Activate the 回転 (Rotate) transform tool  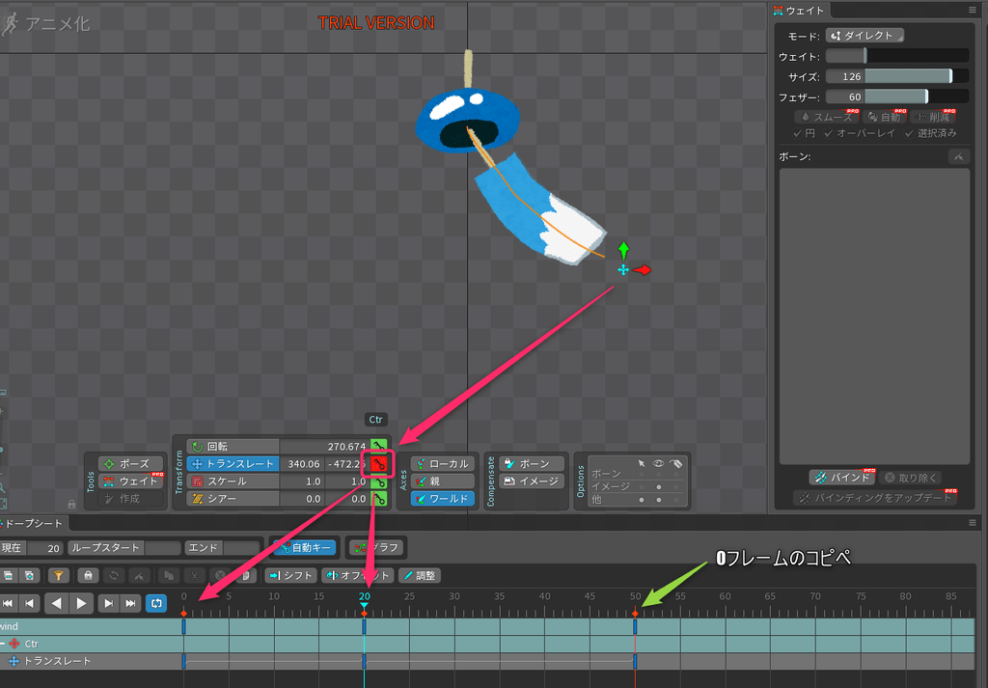(x=233, y=446)
